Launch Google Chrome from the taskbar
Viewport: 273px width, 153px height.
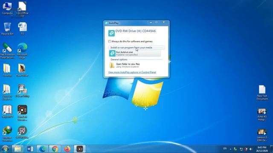[55, 149]
